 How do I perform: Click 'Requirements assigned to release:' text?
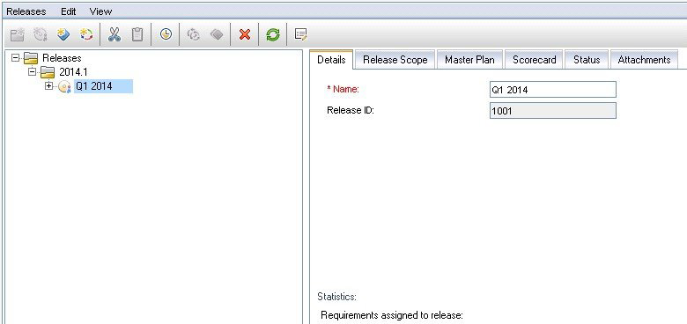(x=392, y=315)
